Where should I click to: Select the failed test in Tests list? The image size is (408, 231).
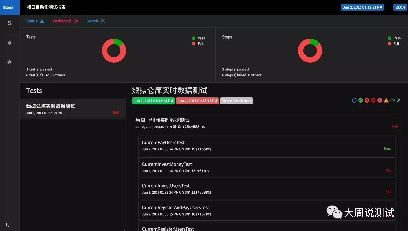pos(73,109)
